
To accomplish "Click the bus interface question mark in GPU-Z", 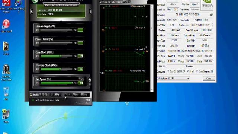I will click(x=213, y=25).
